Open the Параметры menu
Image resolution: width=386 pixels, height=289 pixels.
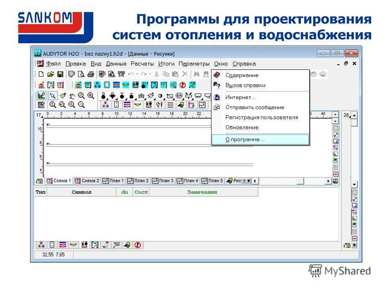194,64
